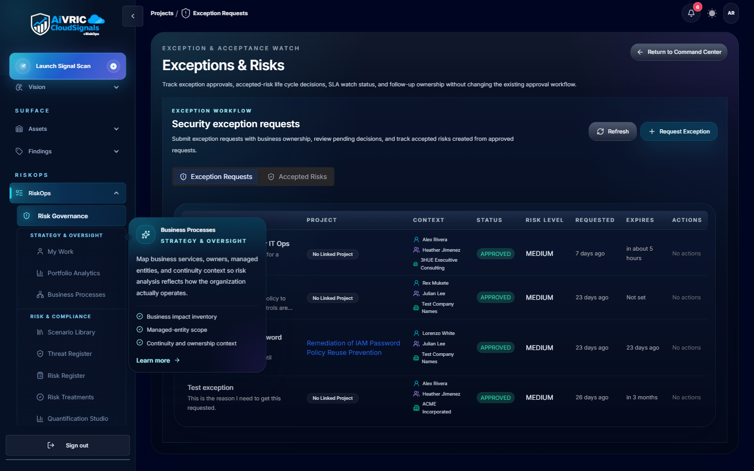754x471 pixels.
Task: Click No Linked Project badge for Test exception
Action: coord(332,398)
